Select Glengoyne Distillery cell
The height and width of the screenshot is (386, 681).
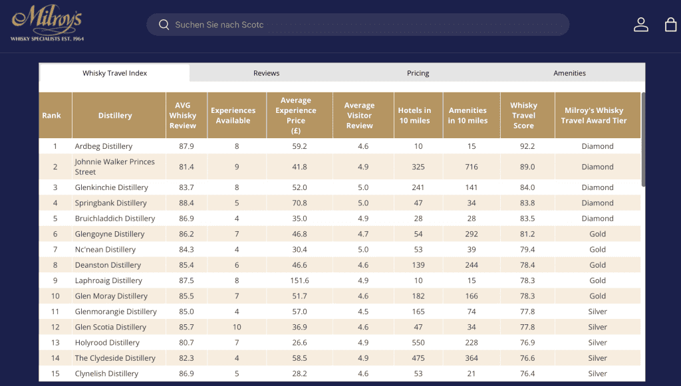[x=118, y=234]
